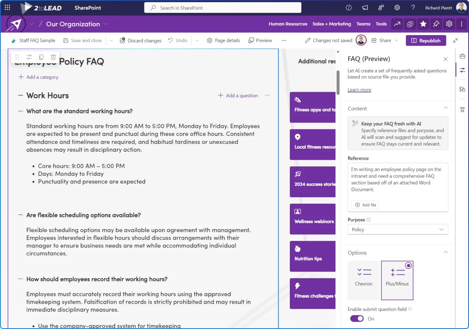Click the Search in SharePoint box
This screenshot has width=469, height=329.
click(x=223, y=8)
